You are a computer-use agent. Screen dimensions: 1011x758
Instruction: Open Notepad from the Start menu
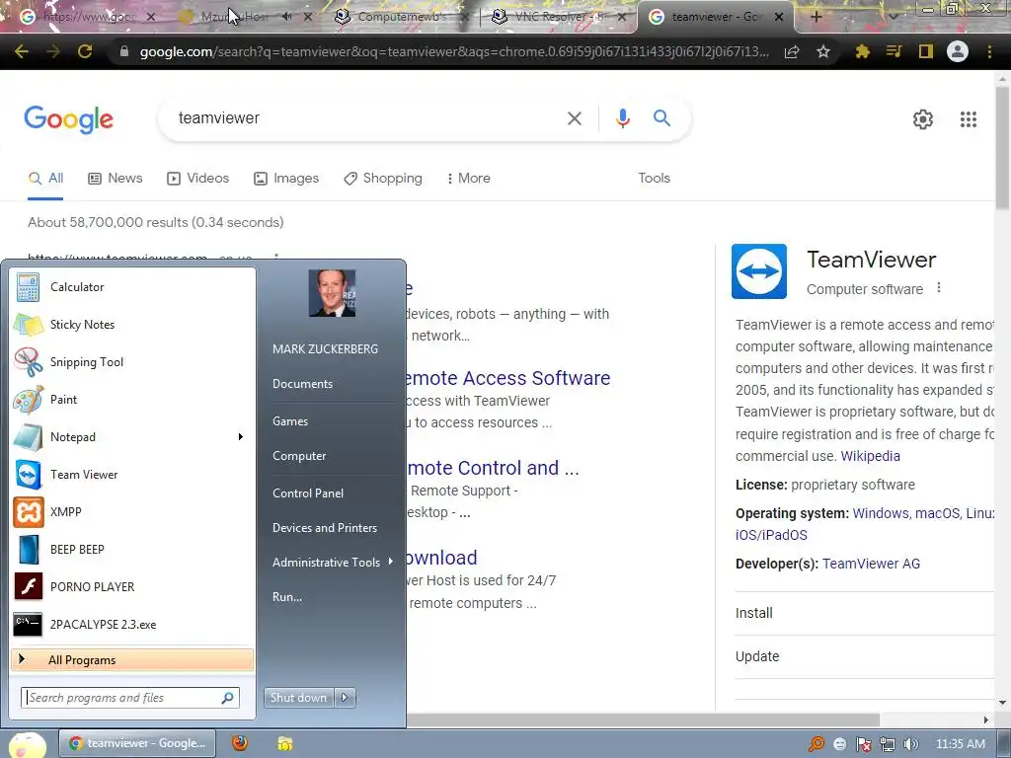tap(122, 437)
